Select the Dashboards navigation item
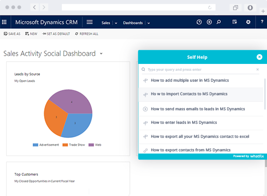The height and width of the screenshot is (196, 267). tap(133, 23)
